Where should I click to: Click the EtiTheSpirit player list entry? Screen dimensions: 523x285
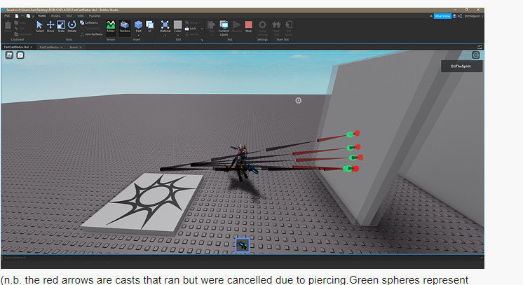tap(461, 67)
